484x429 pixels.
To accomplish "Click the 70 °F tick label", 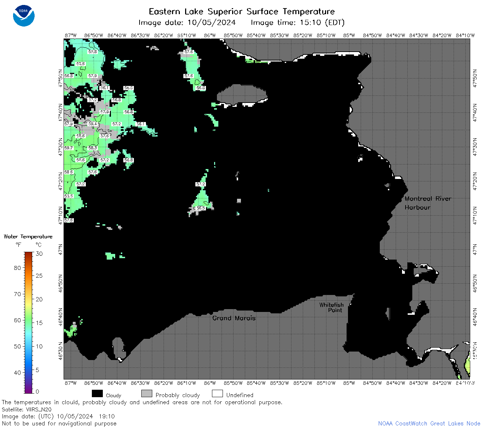I will (x=17, y=294).
